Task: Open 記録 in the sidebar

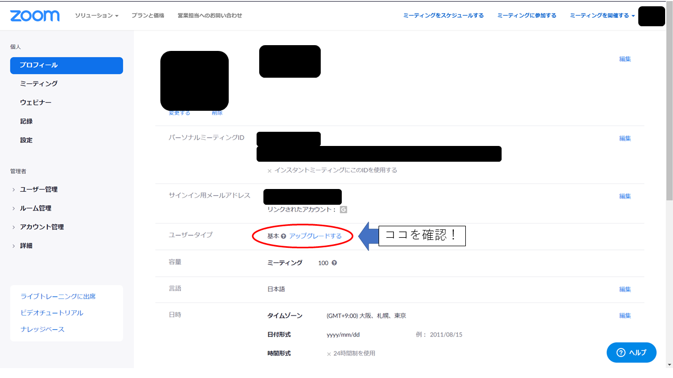Action: pos(26,121)
